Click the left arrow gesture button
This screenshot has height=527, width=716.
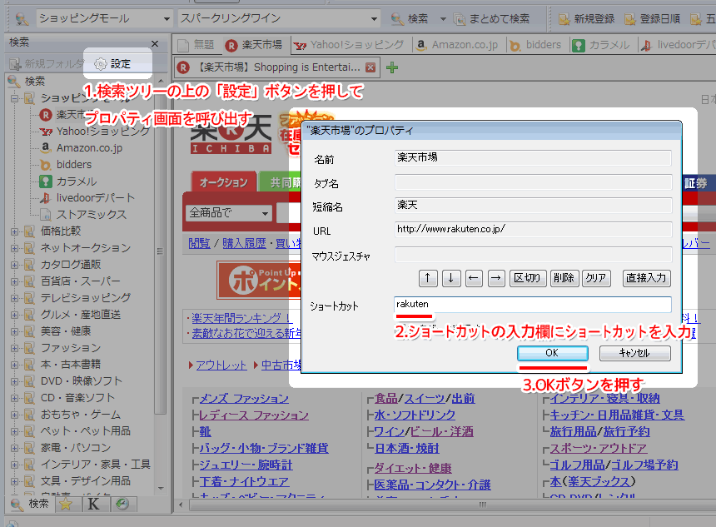click(x=474, y=278)
